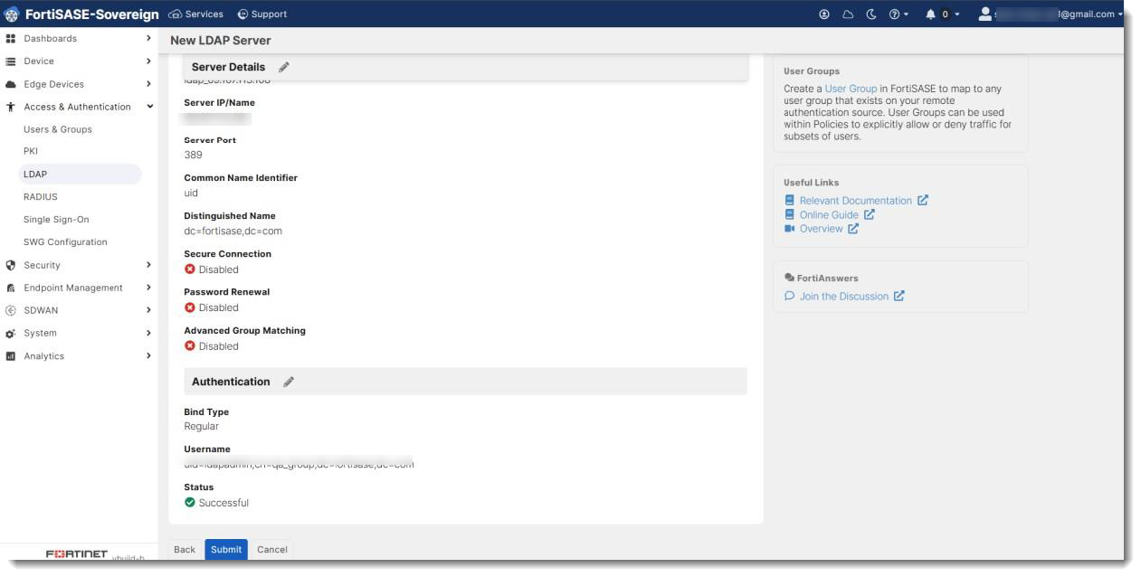Open Users & Groups page

point(58,129)
